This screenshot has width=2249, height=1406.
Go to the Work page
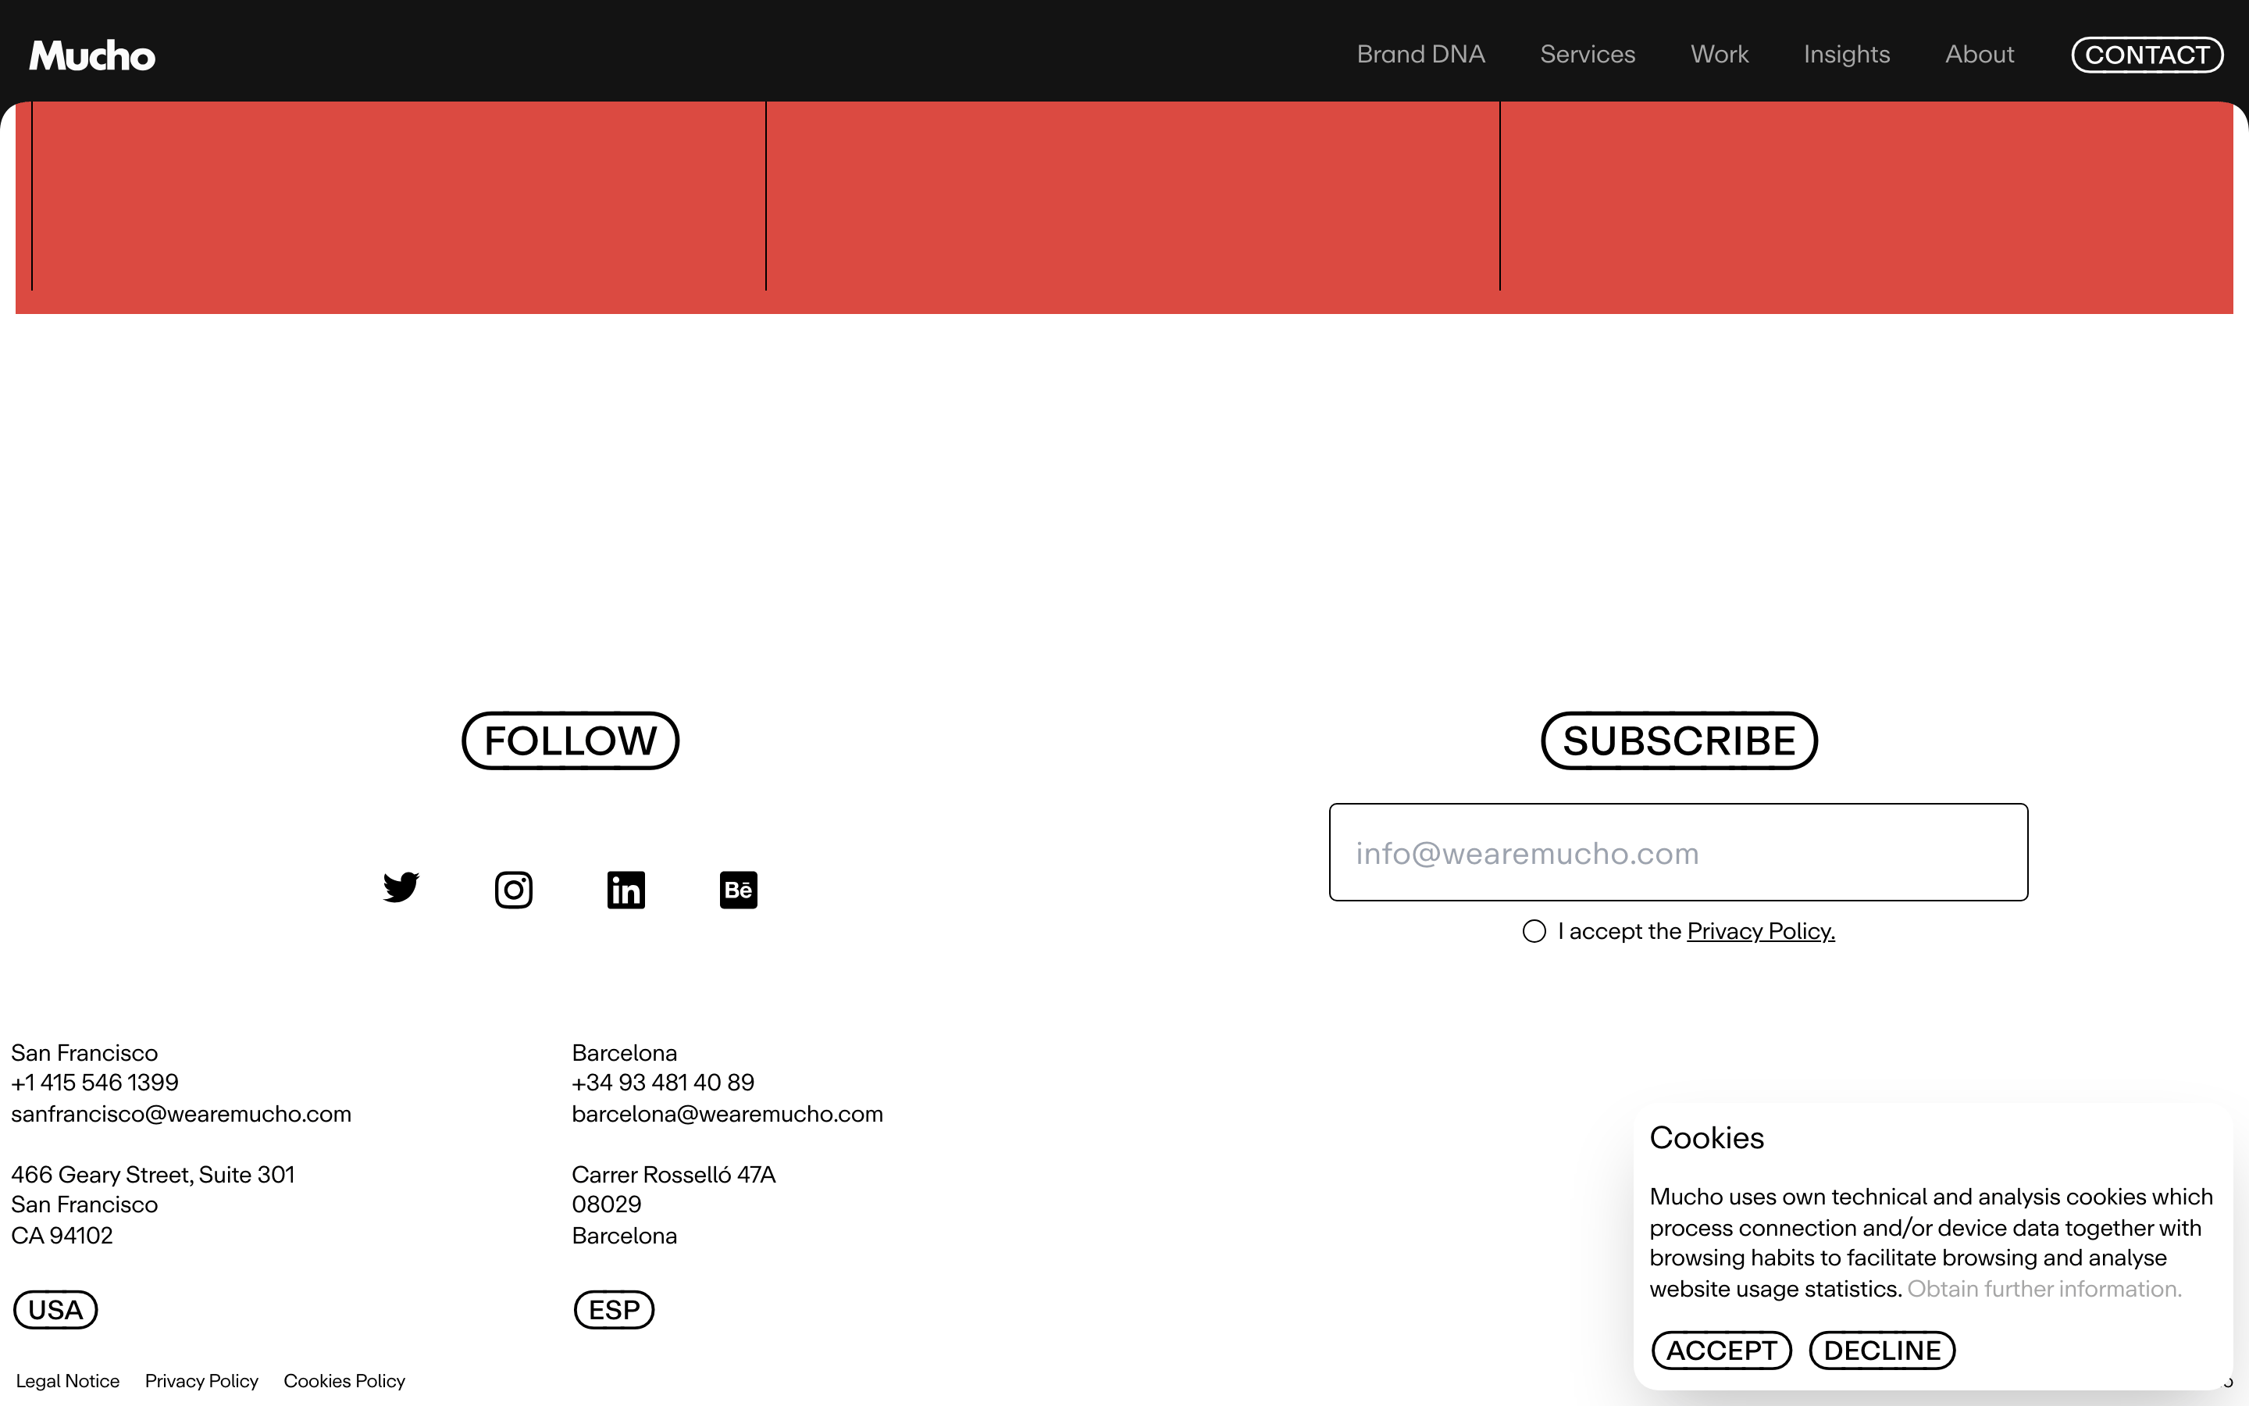[x=1720, y=54]
